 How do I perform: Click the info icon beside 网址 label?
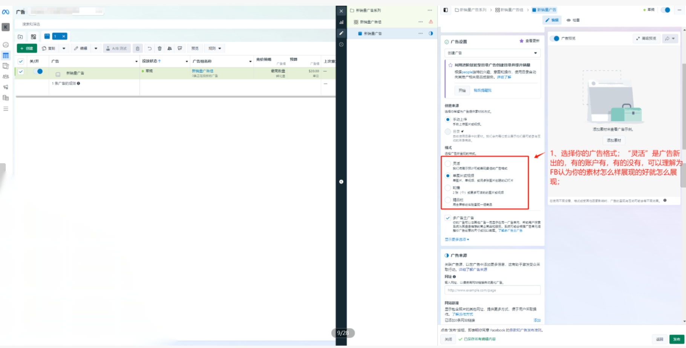454,277
